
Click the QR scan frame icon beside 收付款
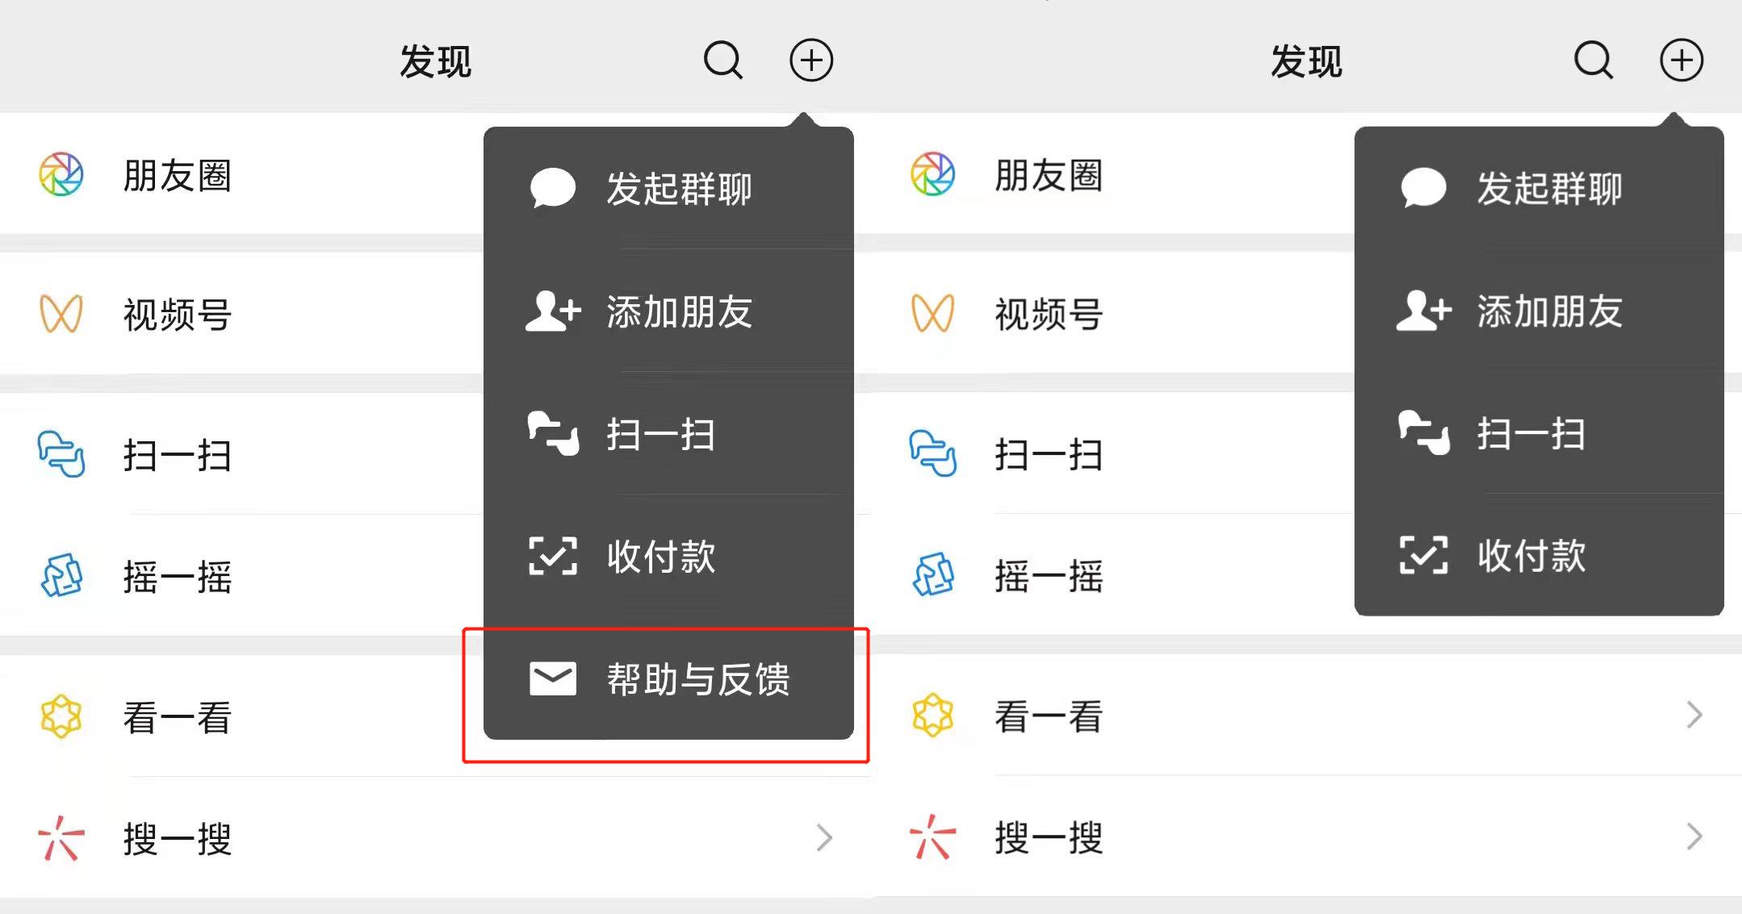[x=551, y=556]
